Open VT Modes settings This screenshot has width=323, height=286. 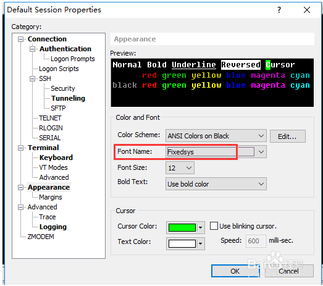(x=53, y=167)
